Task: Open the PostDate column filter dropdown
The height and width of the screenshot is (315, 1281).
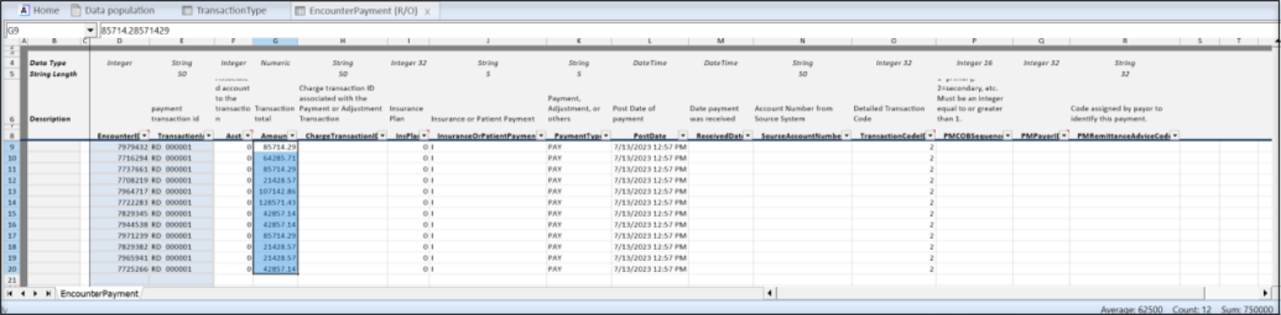Action: tap(682, 135)
